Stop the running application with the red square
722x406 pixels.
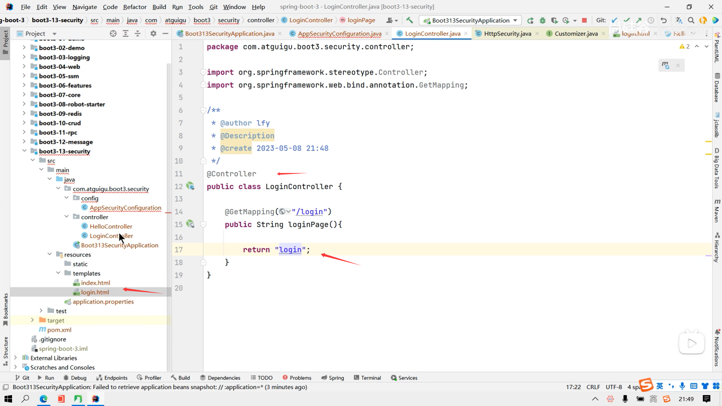(x=584, y=20)
